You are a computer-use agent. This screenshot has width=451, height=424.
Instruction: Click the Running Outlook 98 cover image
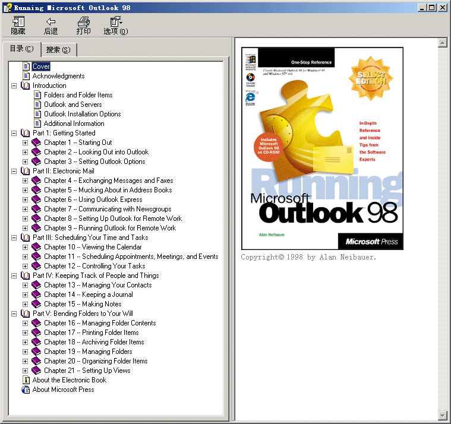point(322,148)
